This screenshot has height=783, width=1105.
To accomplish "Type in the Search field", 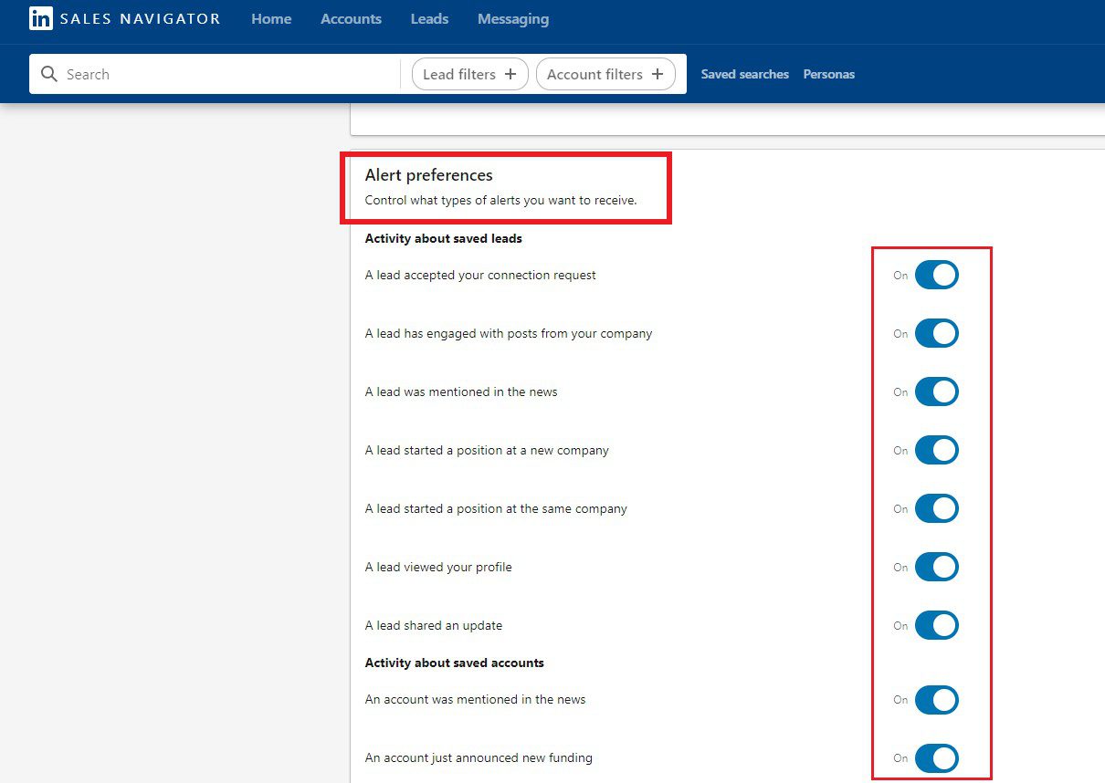I will (x=228, y=74).
